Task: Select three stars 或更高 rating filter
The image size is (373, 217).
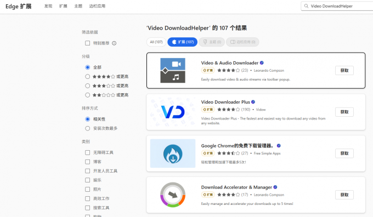Action: point(88,85)
